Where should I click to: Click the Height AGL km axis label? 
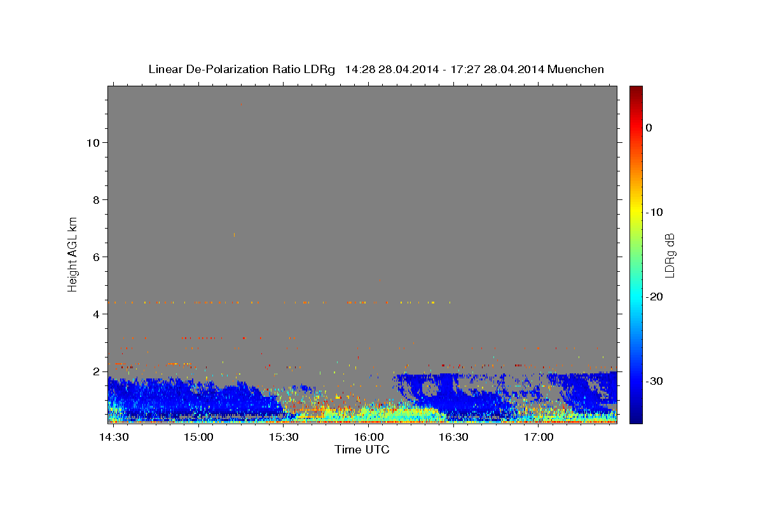pos(73,254)
